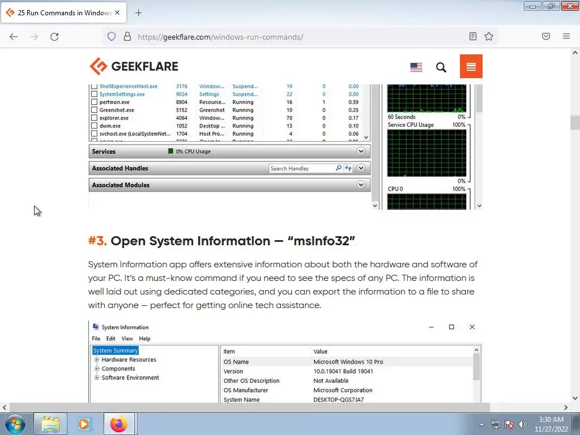This screenshot has width=580, height=435.
Task: Click the Service CPU Usage graph
Action: [x=427, y=153]
